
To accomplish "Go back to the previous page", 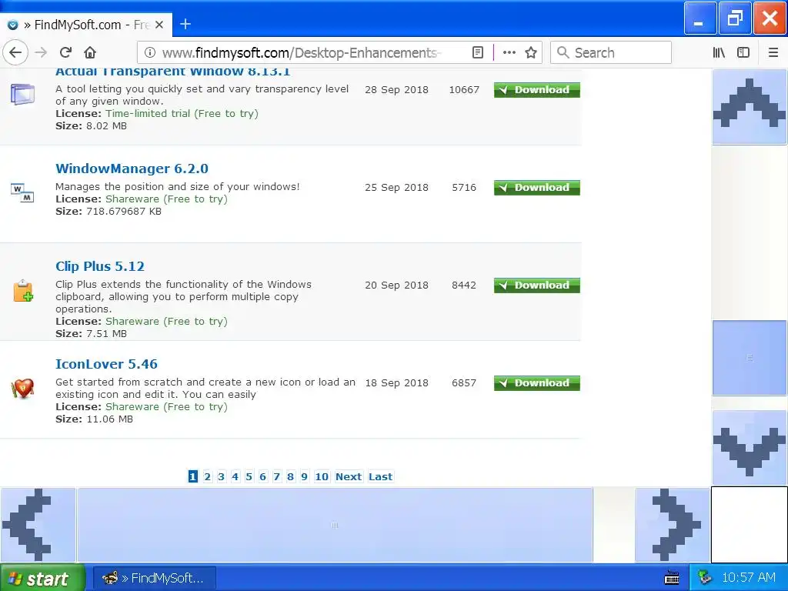I will click(15, 52).
